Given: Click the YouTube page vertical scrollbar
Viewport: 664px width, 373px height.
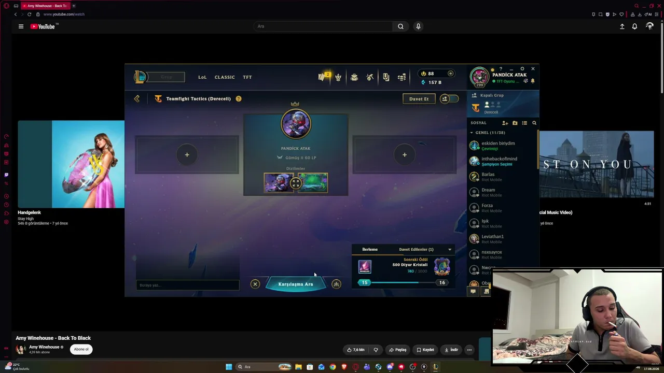Looking at the screenshot, I should (x=661, y=57).
